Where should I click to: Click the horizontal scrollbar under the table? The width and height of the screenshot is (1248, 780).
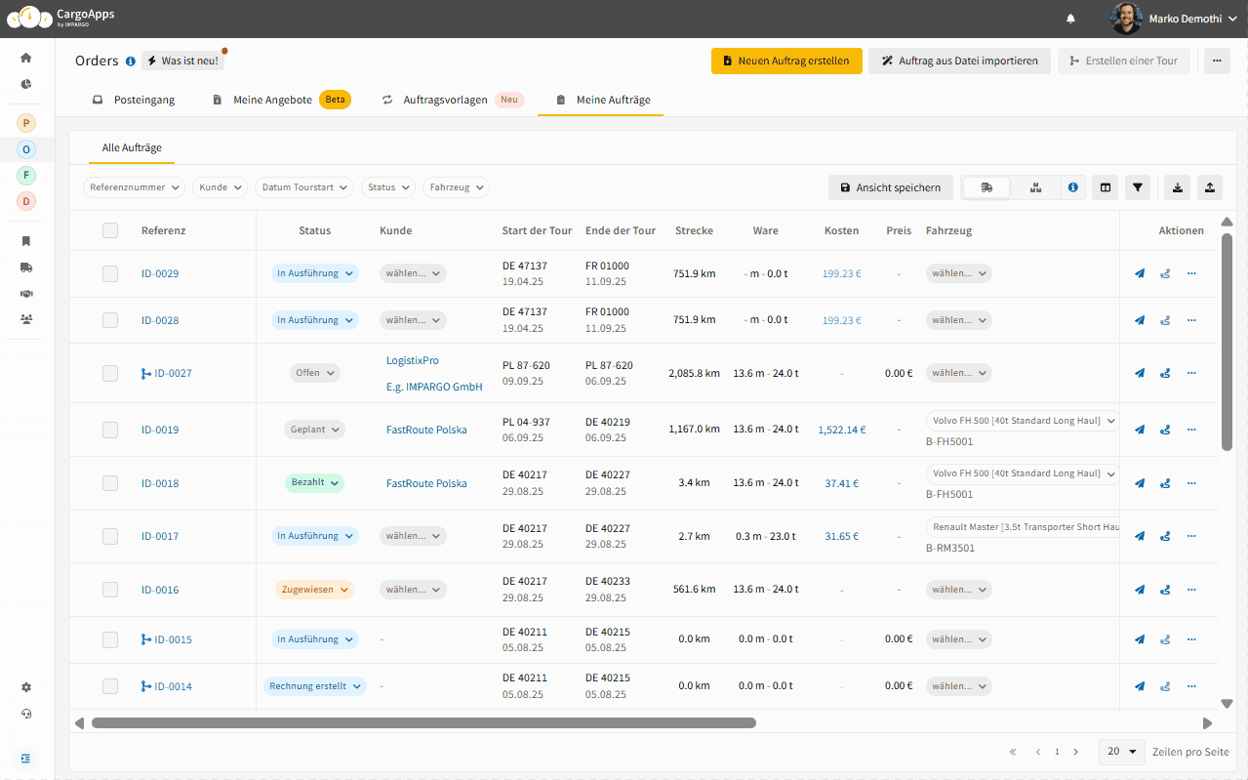tap(423, 723)
